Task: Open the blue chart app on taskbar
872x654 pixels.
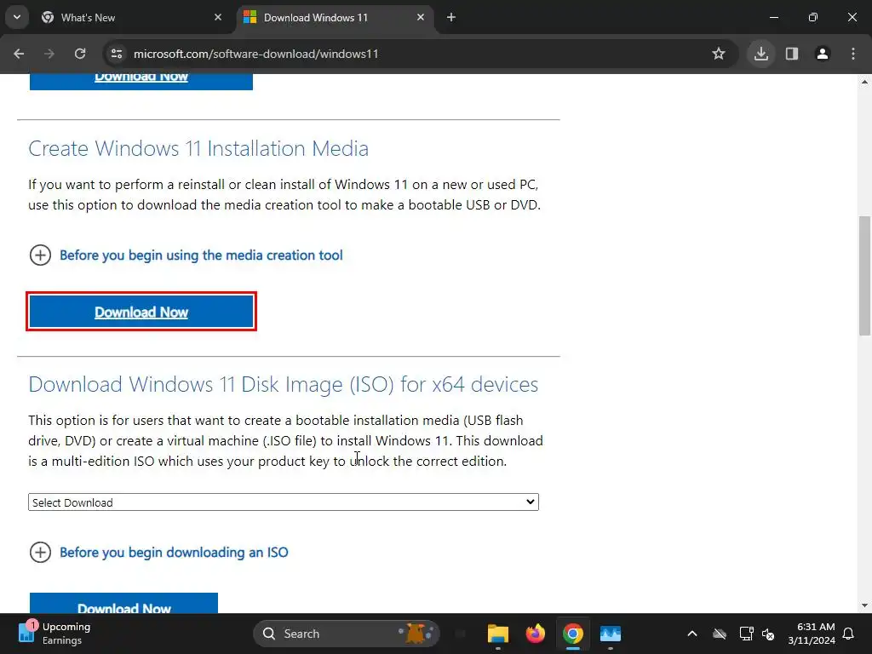Action: (611, 634)
